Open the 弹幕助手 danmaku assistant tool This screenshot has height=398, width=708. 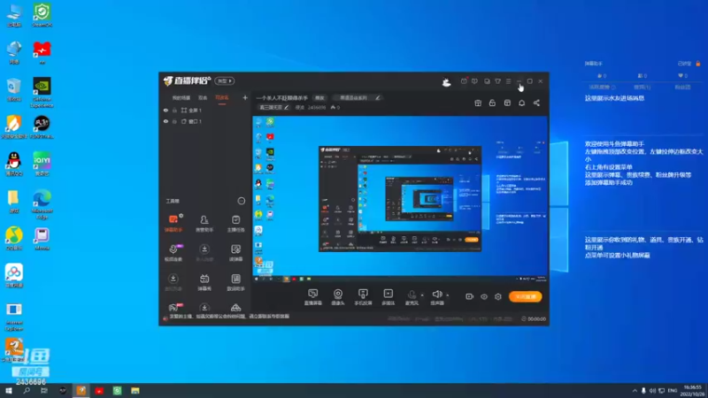pyautogui.click(x=173, y=224)
